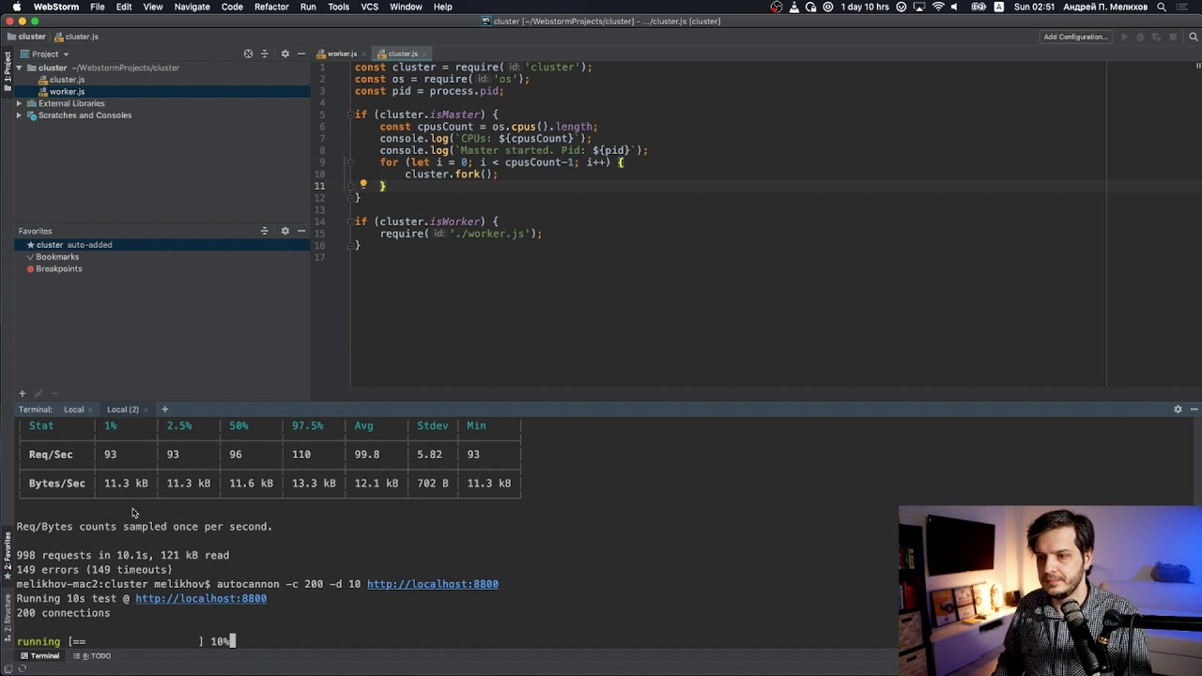Image resolution: width=1202 pixels, height=676 pixels.
Task: Expand External Libraries node
Action: (19, 103)
